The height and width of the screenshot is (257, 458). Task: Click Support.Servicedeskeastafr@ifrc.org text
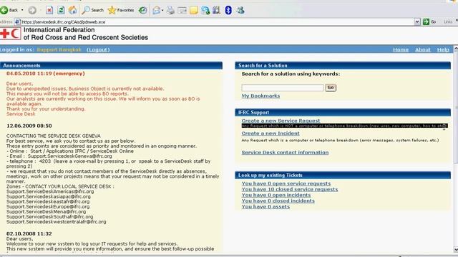pos(48,201)
